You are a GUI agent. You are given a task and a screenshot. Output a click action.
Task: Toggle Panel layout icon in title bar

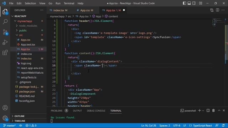coord(189,3)
